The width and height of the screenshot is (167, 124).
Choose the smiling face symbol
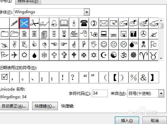point(104,44)
